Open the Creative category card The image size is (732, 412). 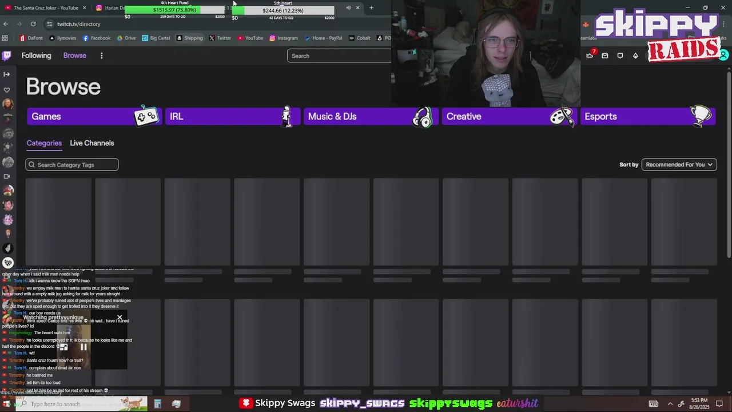508,116
